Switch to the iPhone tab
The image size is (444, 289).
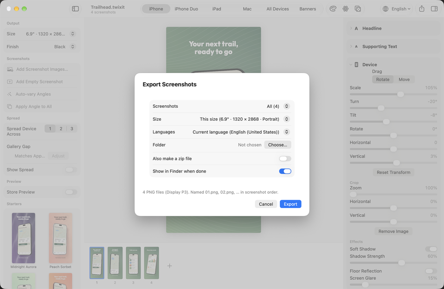156,9
